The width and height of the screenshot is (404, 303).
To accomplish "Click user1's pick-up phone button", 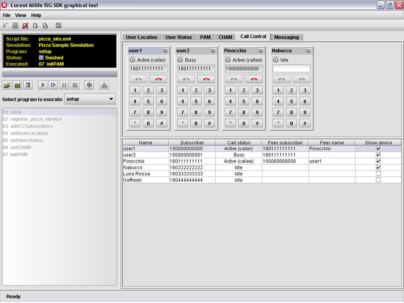I will [138, 79].
